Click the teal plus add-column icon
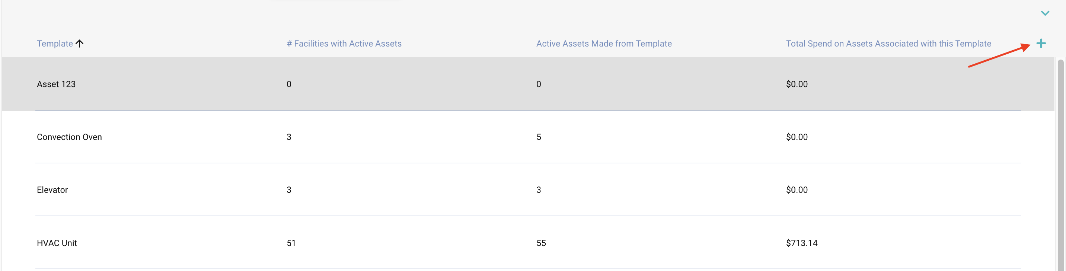 1041,44
